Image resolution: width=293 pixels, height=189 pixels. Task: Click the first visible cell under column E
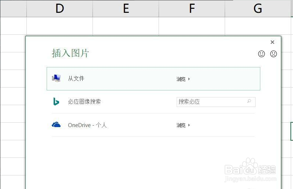[x=126, y=26]
